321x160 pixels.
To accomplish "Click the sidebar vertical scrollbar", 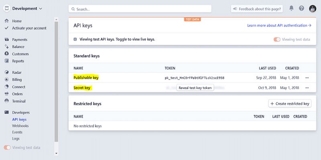I will tap(56, 82).
